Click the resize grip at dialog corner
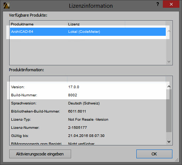The height and width of the screenshot is (165, 182). point(176,160)
